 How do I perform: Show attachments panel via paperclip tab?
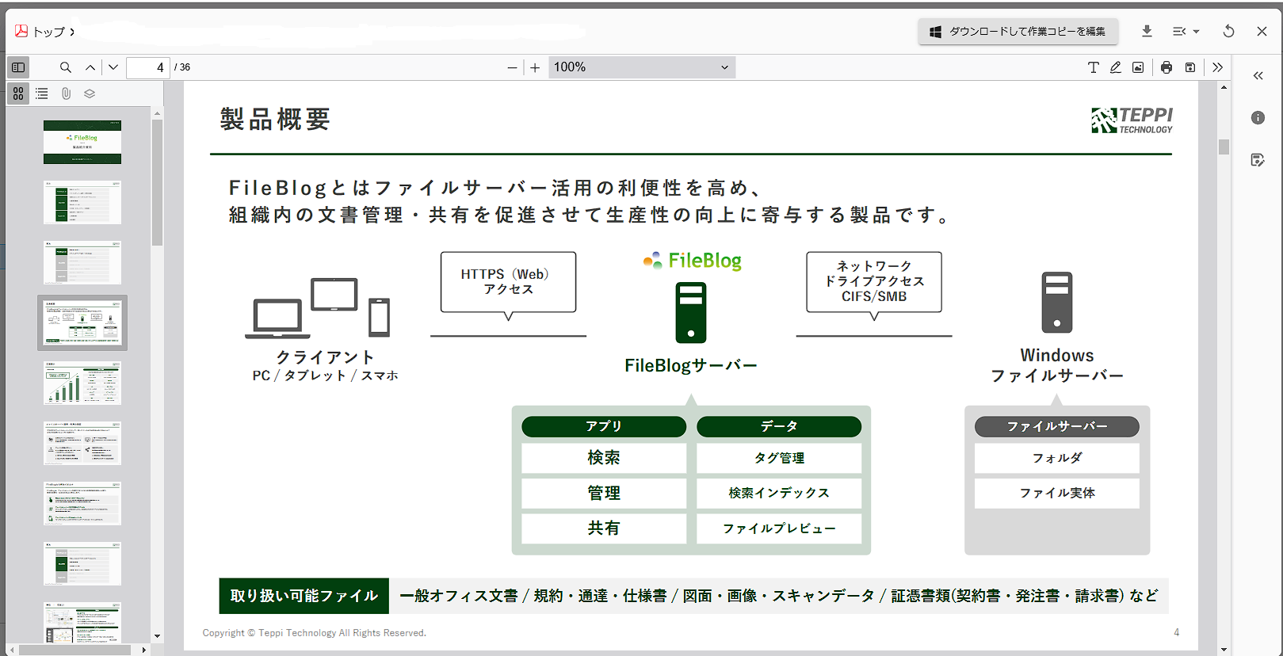66,93
